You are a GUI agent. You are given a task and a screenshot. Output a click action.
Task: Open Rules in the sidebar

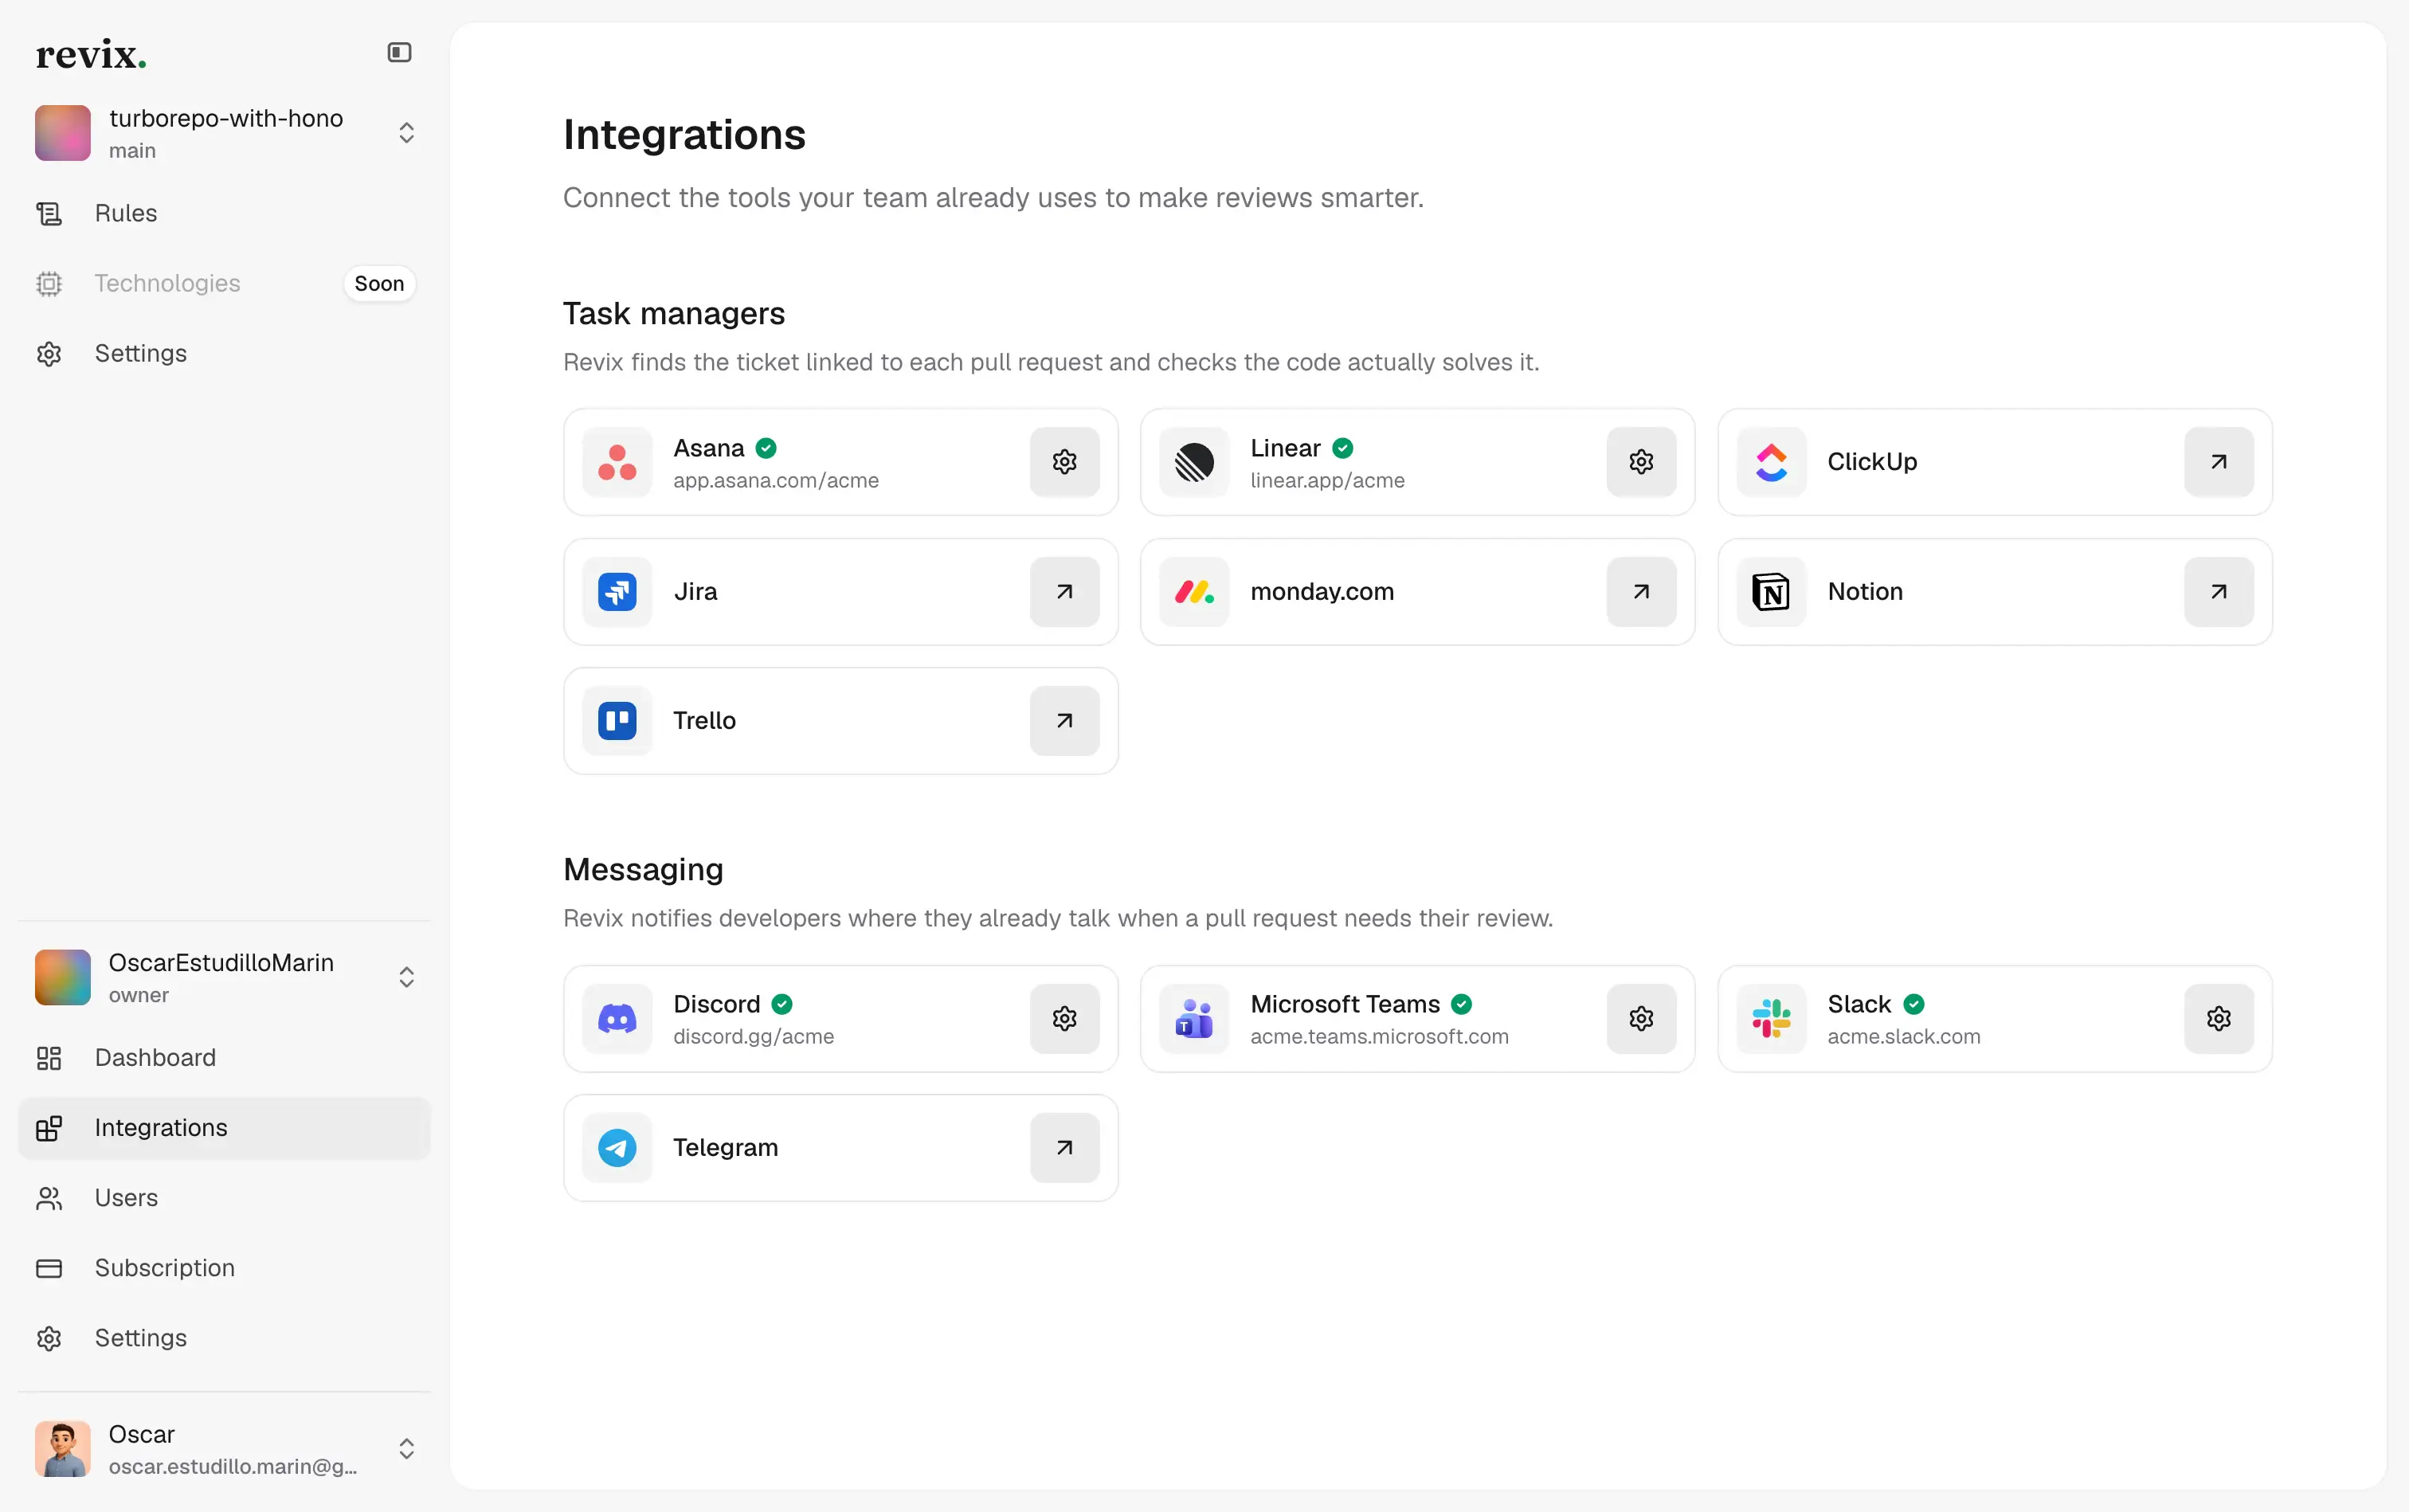point(224,213)
